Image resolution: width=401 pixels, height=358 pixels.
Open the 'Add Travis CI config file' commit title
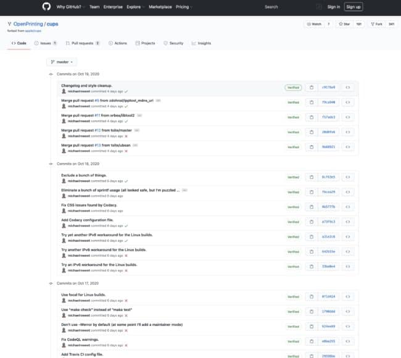tap(82, 354)
